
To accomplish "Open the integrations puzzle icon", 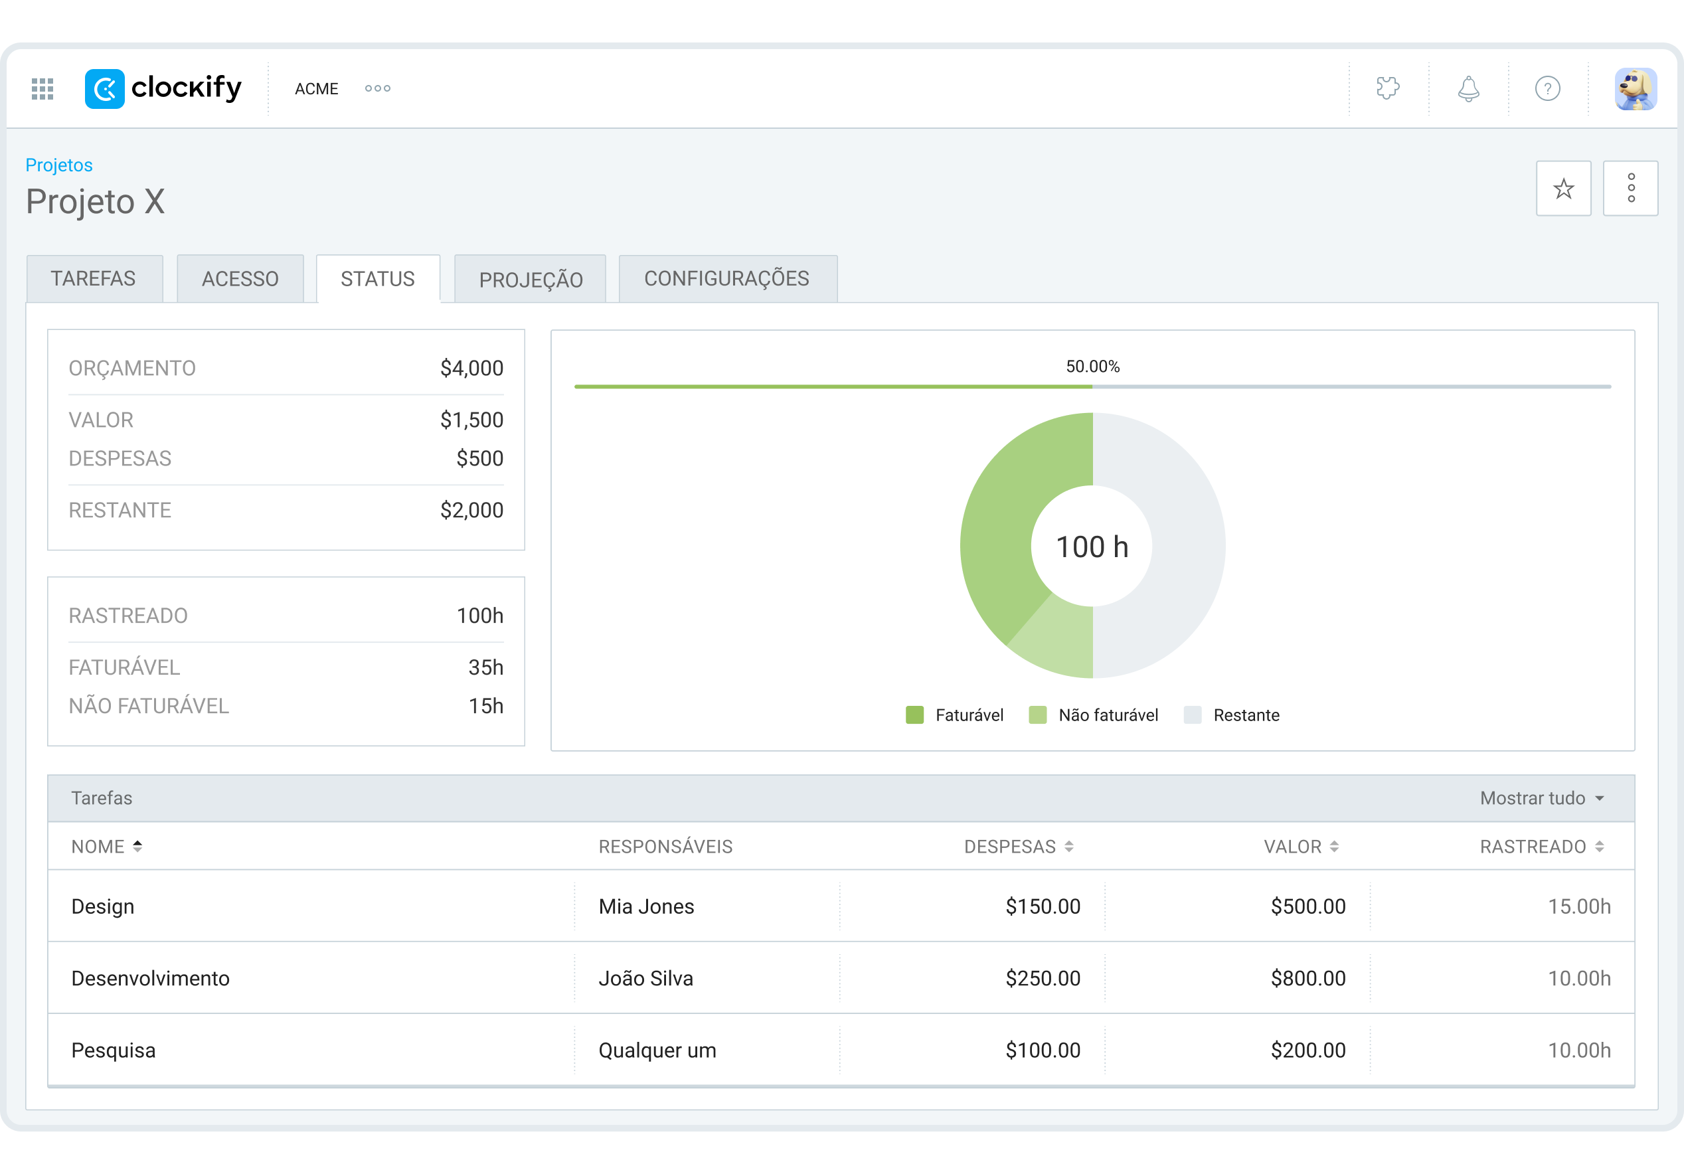I will 1389,88.
